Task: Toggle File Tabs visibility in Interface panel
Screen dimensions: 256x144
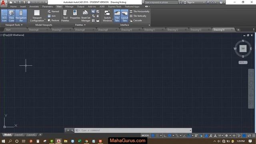Action: click(x=117, y=16)
